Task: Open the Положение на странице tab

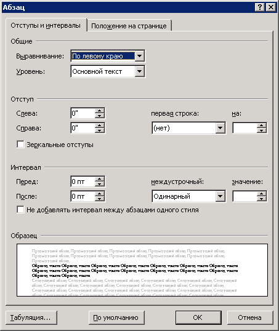Action: point(129,26)
